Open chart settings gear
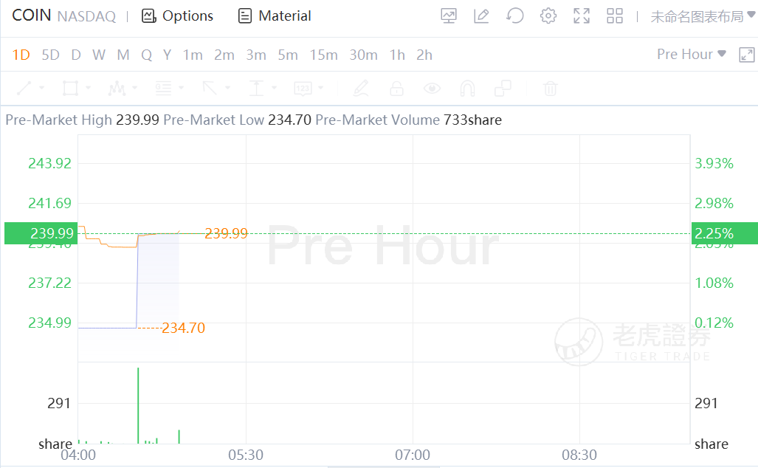This screenshot has height=468, width=758. (x=548, y=16)
